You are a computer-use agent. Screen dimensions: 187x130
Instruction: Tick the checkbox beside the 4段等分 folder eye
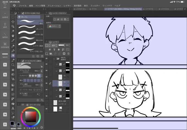(51, 59)
